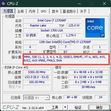Open the 工具 dropdown arrow button
This screenshot has height=111, width=111.
65,107
